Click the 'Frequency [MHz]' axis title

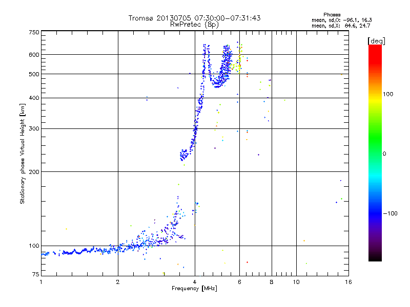pyautogui.click(x=194, y=289)
